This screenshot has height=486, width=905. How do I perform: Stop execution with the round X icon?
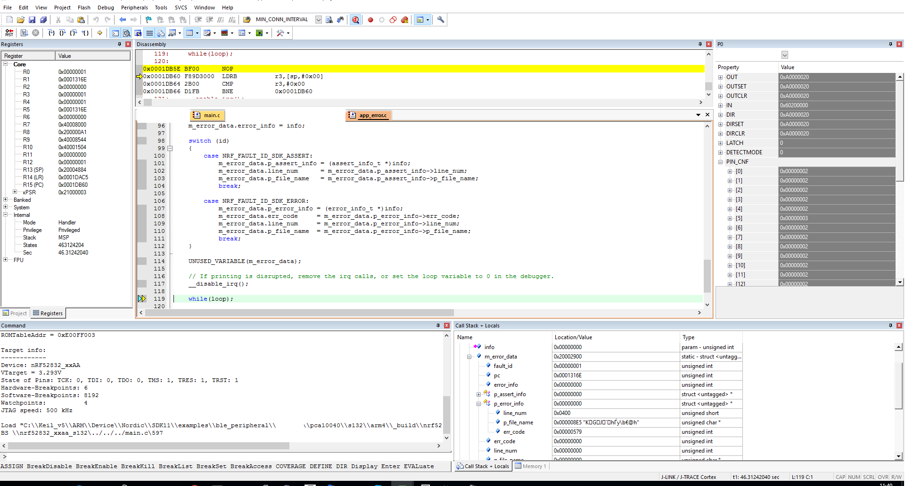[x=35, y=33]
